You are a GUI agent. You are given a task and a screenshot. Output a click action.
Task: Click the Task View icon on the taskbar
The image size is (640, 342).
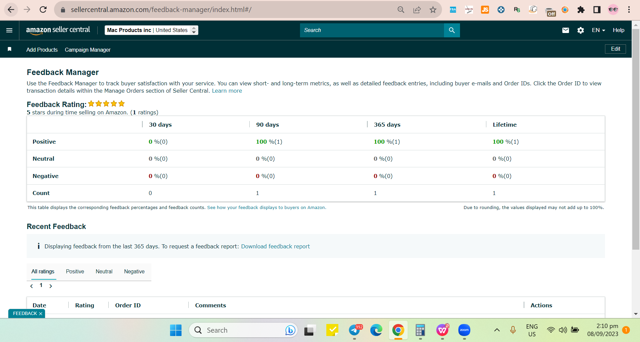[310, 330]
